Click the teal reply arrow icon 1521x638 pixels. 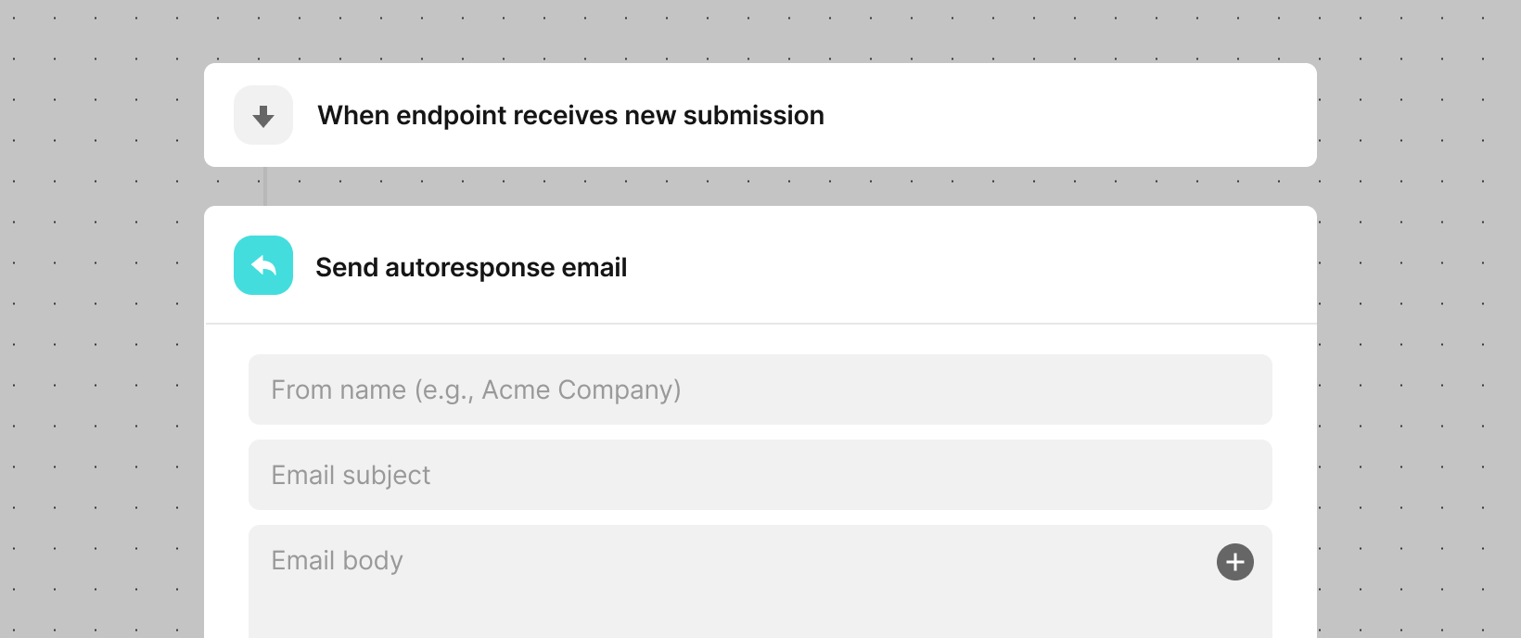(263, 265)
